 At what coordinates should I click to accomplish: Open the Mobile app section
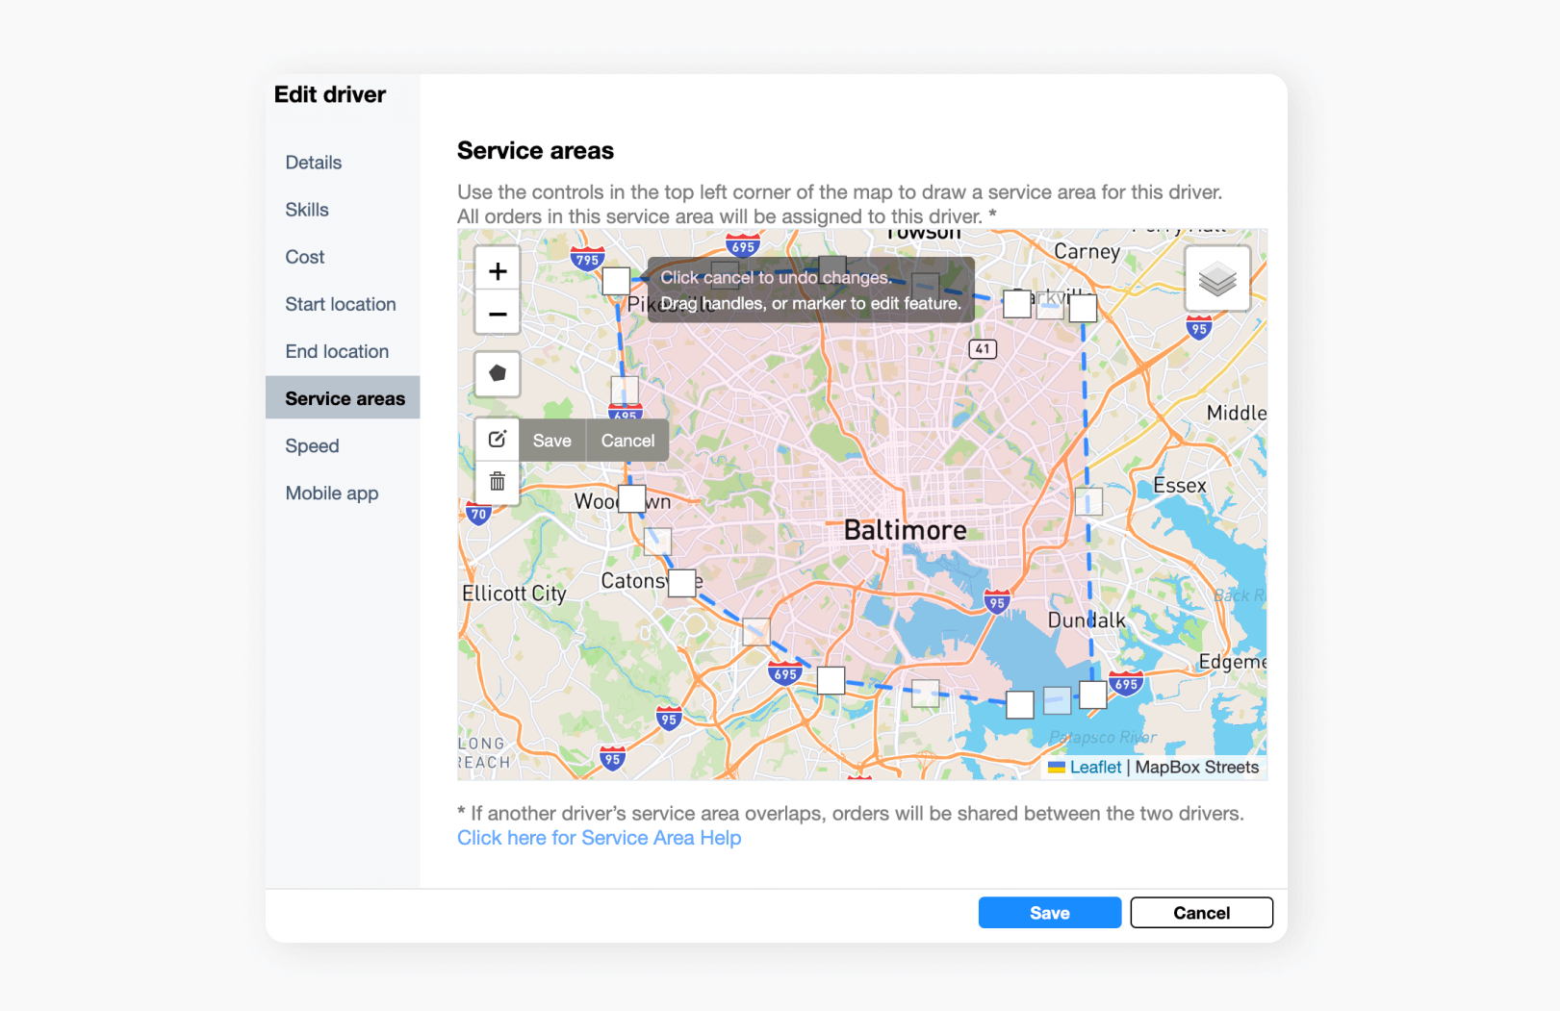click(x=332, y=493)
